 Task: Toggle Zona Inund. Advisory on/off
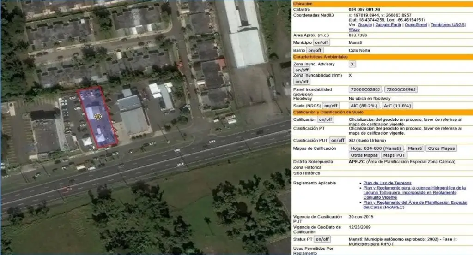302,70
